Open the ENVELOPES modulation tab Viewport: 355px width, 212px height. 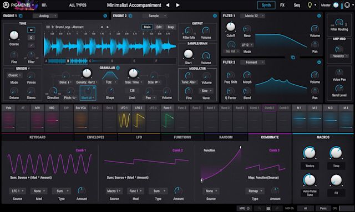[x=95, y=137]
